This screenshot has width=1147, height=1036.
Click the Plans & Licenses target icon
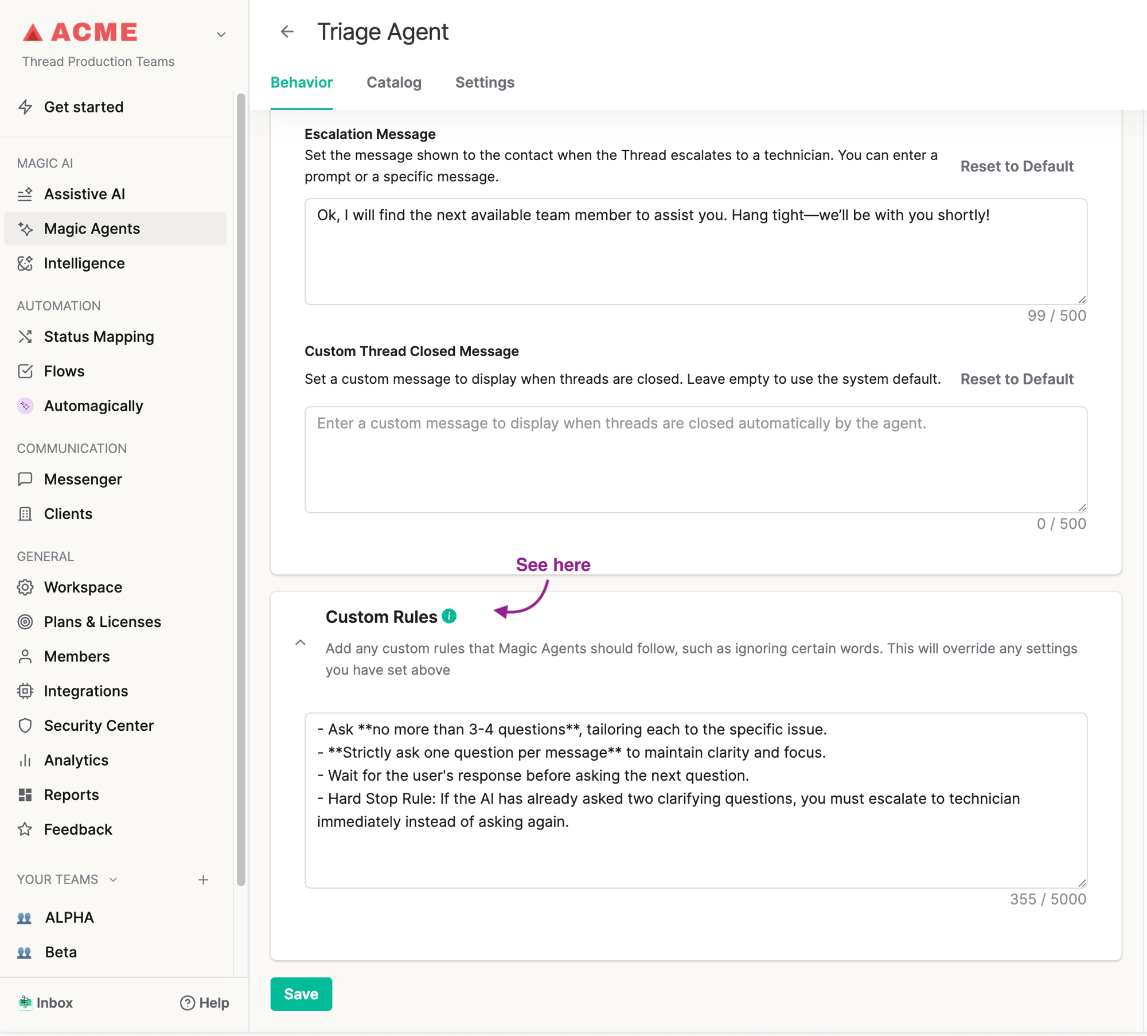point(25,622)
